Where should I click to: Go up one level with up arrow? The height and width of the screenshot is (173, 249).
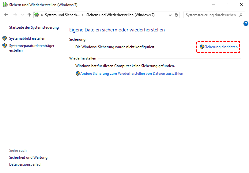point(29,15)
